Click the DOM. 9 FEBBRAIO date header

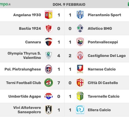pos(69,5)
